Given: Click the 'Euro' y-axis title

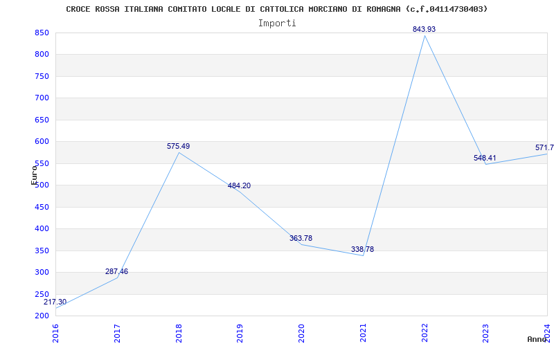Looking at the screenshot, I should point(34,175).
